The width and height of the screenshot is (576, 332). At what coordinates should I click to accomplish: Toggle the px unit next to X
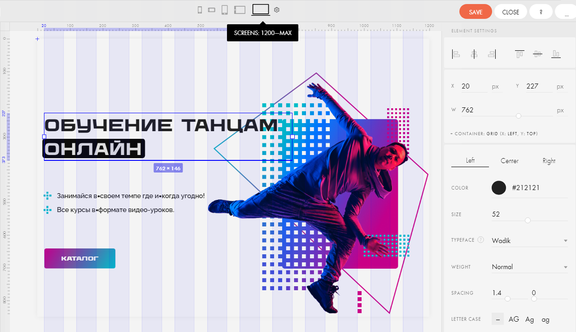495,87
